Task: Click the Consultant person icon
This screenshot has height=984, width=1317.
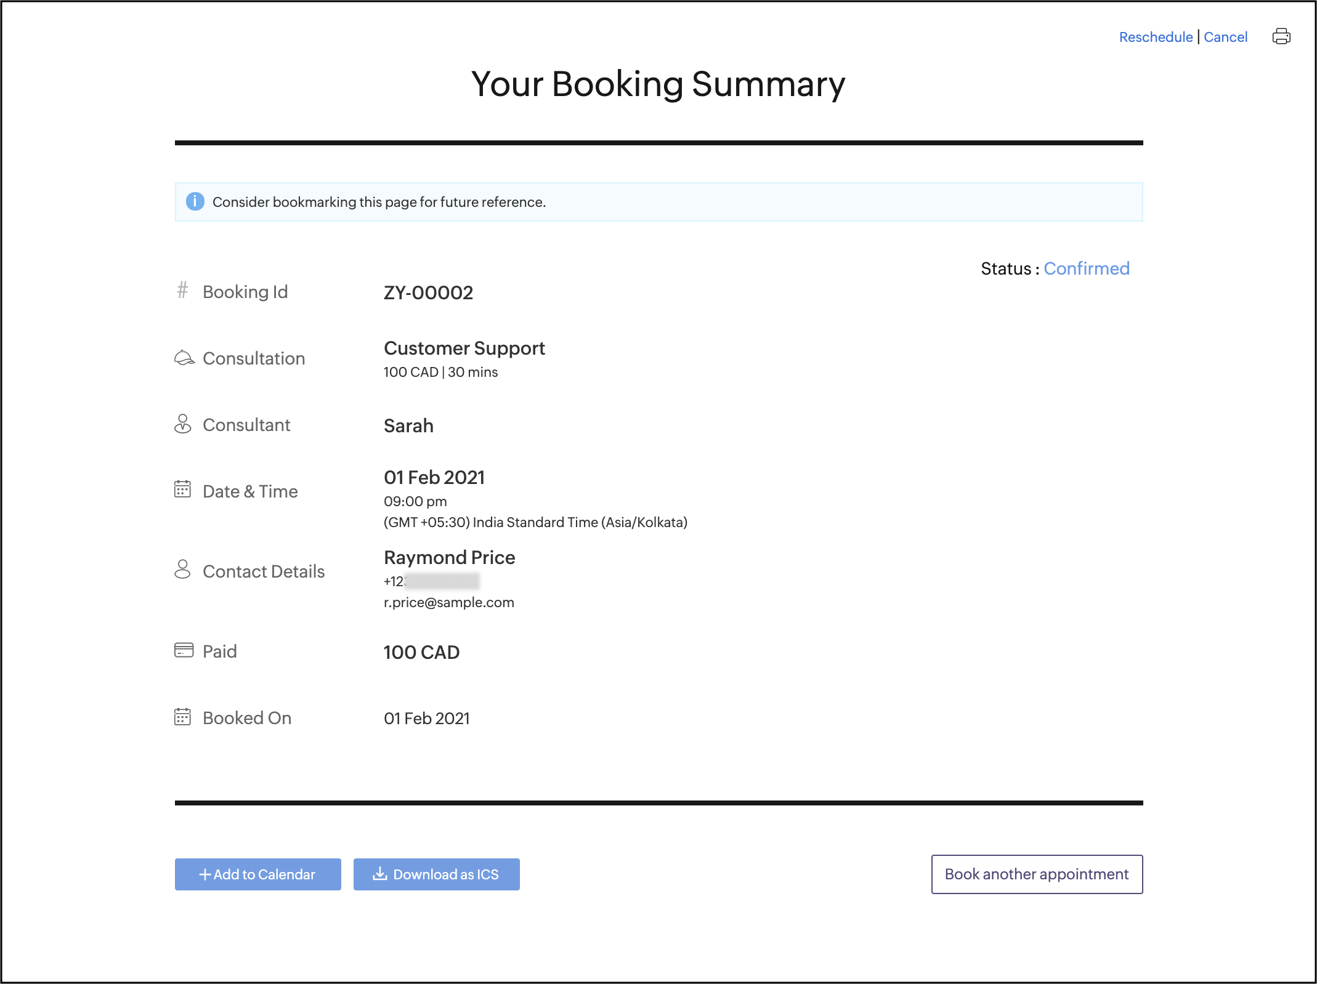Action: point(182,424)
